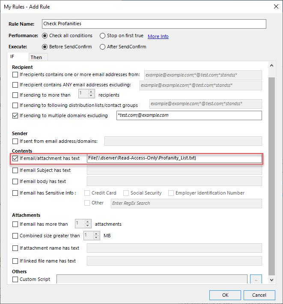Enable If sent from email address/domains
This screenshot has width=283, height=304.
pyautogui.click(x=15, y=141)
